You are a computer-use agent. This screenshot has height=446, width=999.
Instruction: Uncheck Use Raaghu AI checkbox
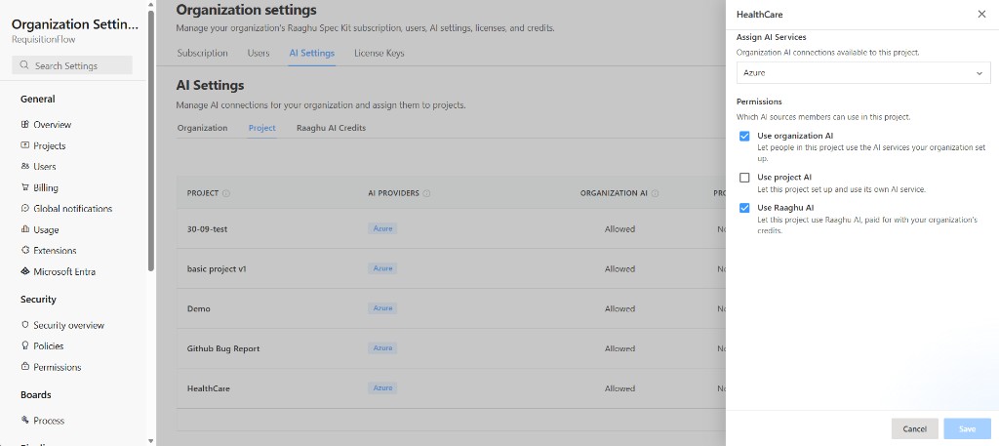pos(744,208)
